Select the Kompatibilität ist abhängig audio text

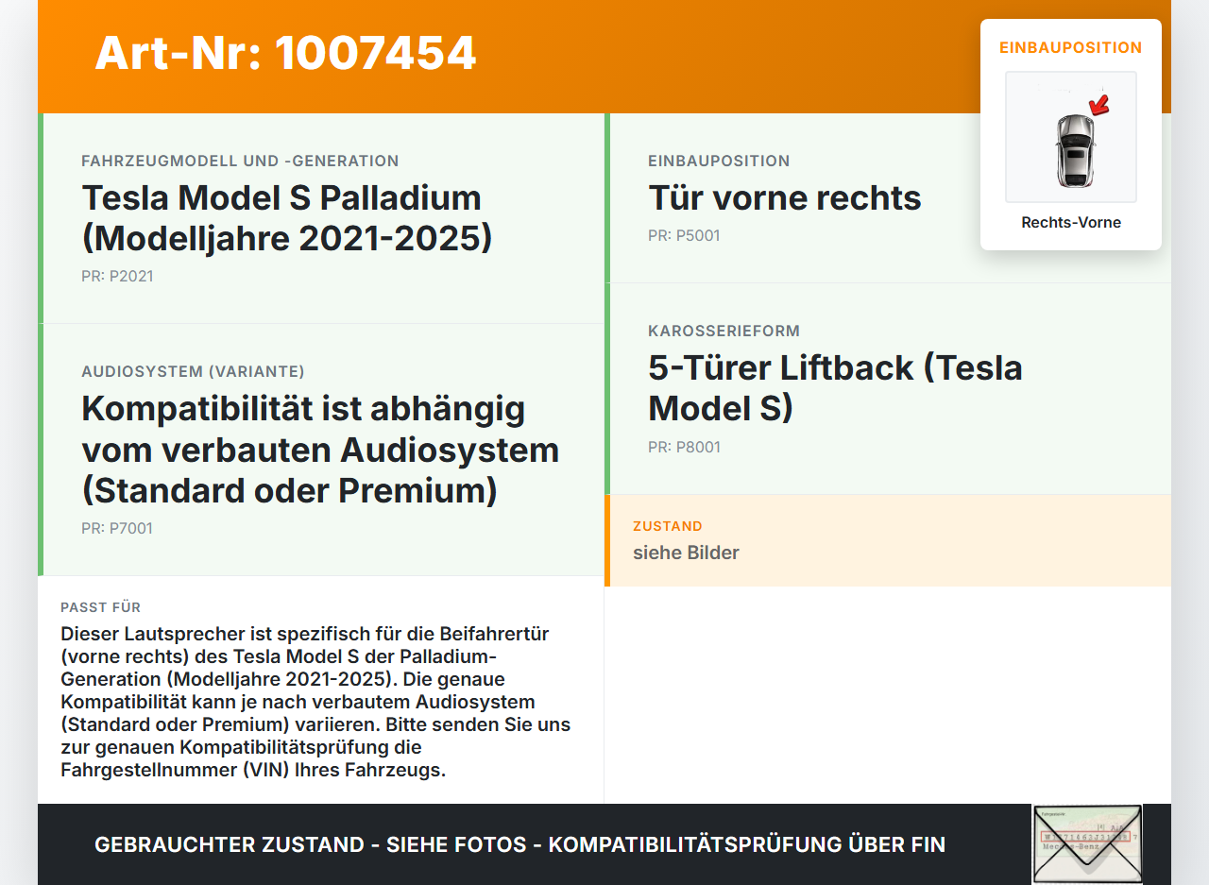[x=320, y=450]
